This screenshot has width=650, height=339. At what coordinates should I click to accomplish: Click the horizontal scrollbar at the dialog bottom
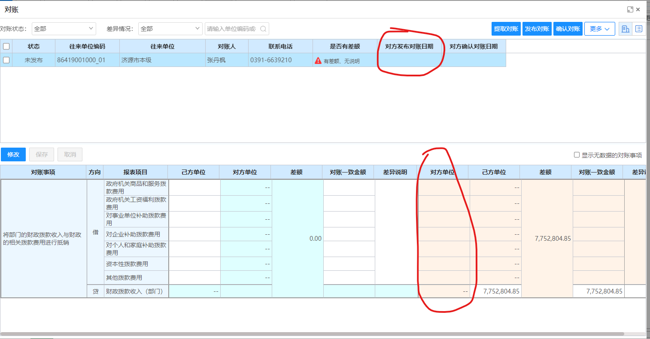312,333
